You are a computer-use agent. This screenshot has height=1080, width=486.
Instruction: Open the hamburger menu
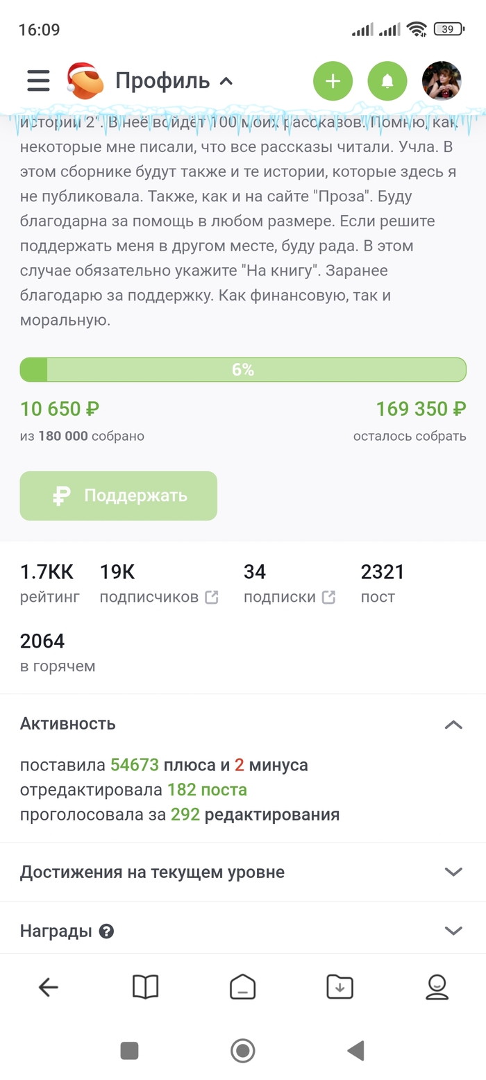[38, 81]
